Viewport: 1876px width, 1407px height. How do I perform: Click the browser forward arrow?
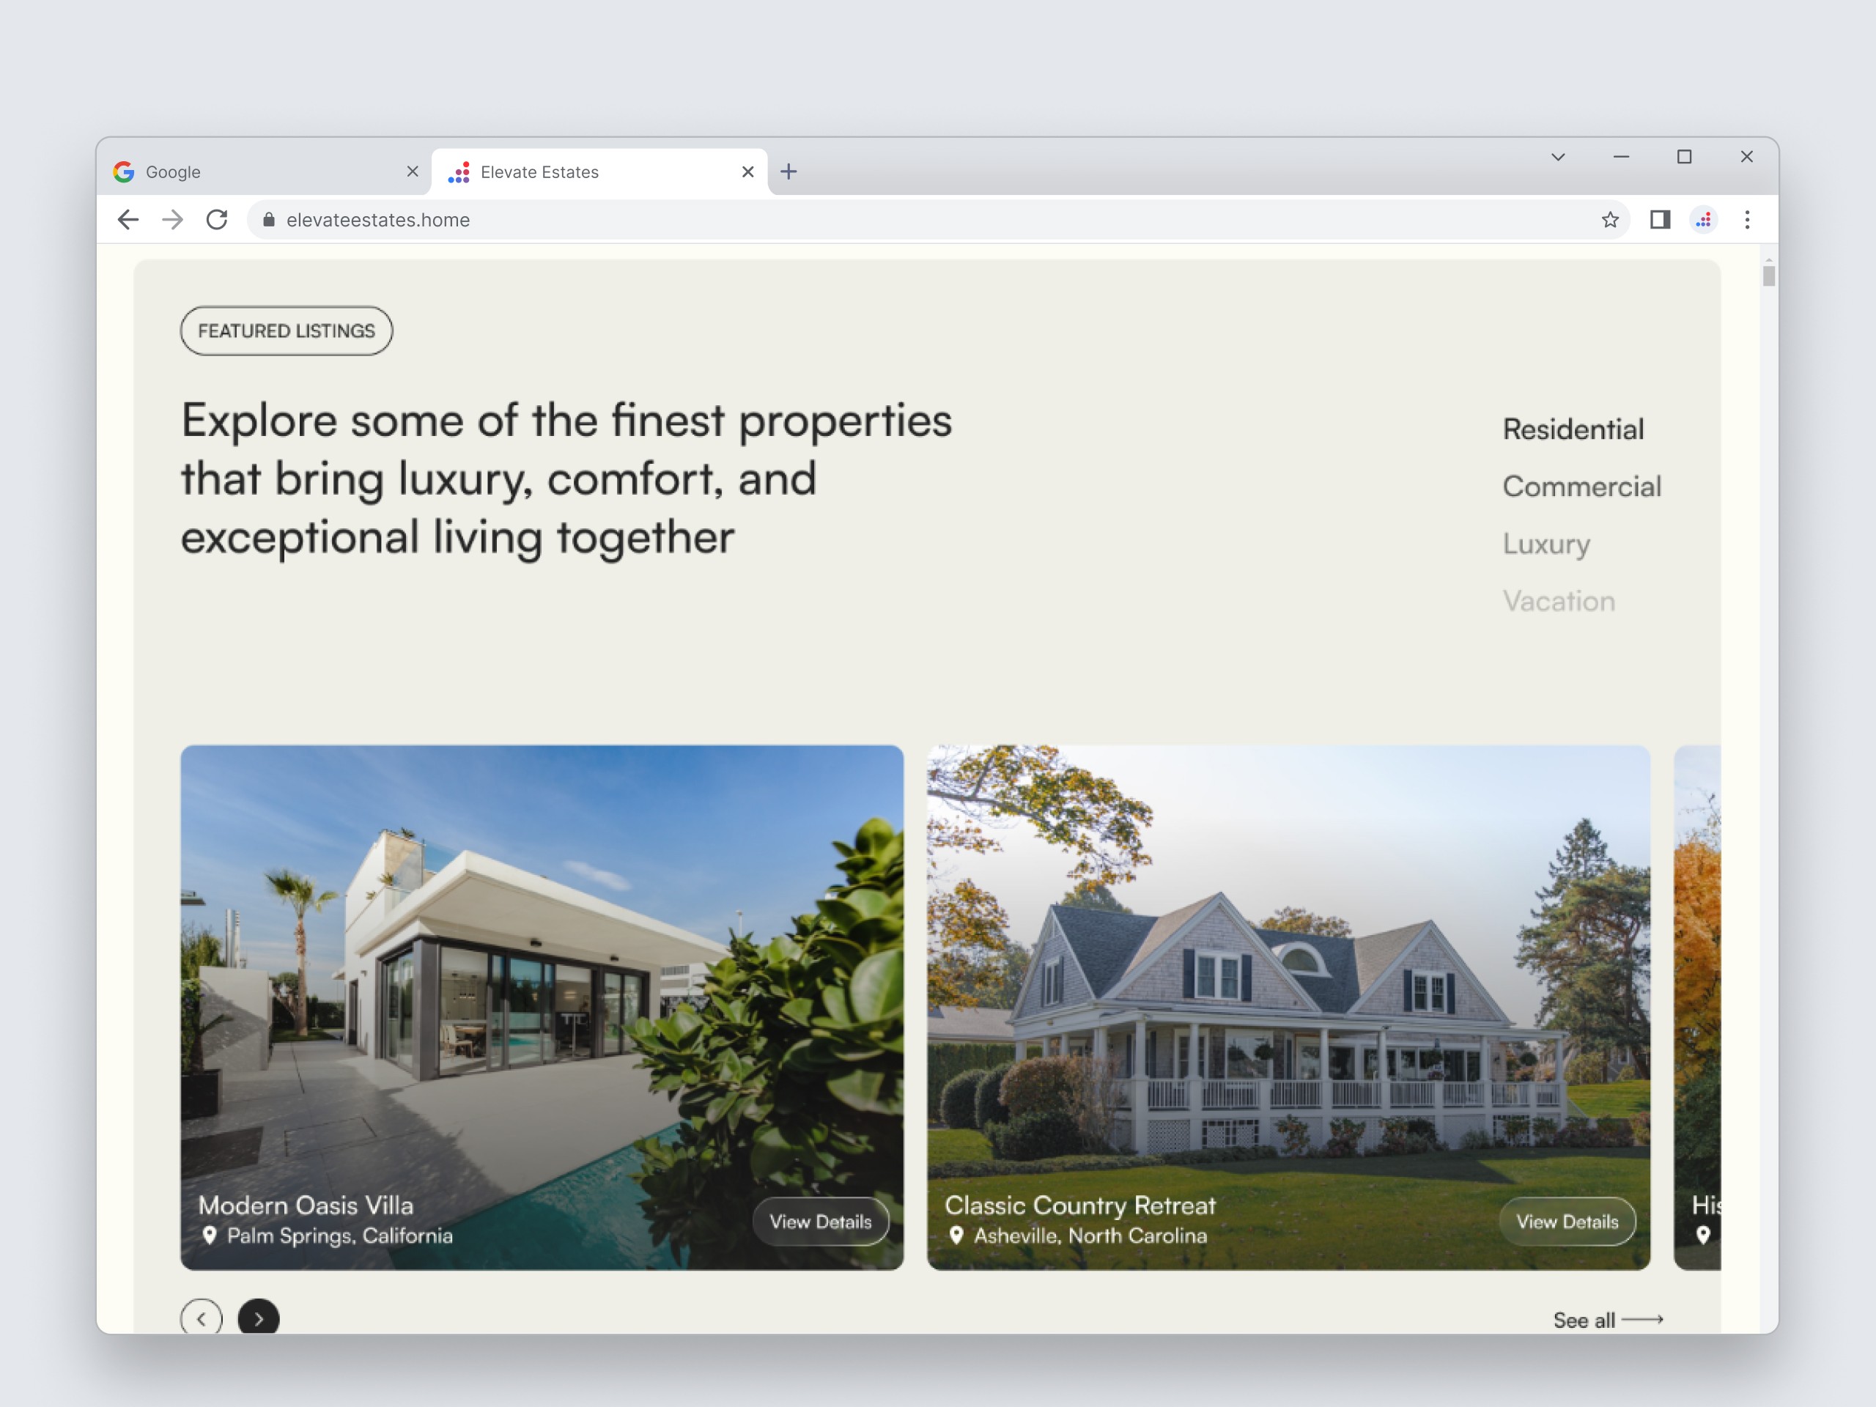[x=172, y=220]
